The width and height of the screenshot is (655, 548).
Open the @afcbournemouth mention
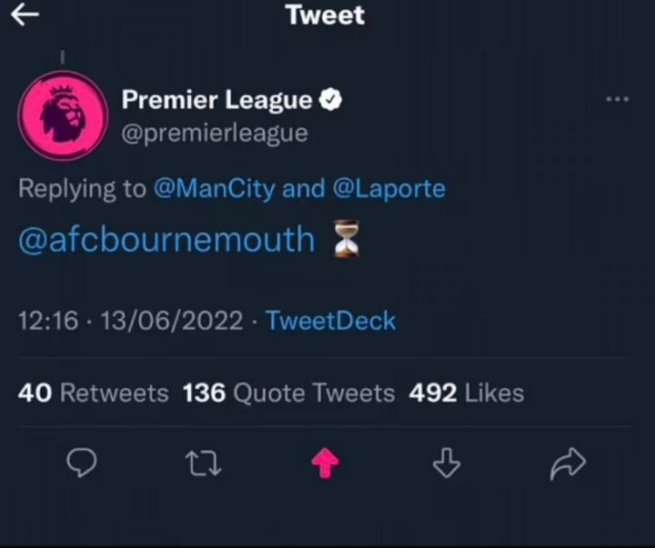(166, 240)
